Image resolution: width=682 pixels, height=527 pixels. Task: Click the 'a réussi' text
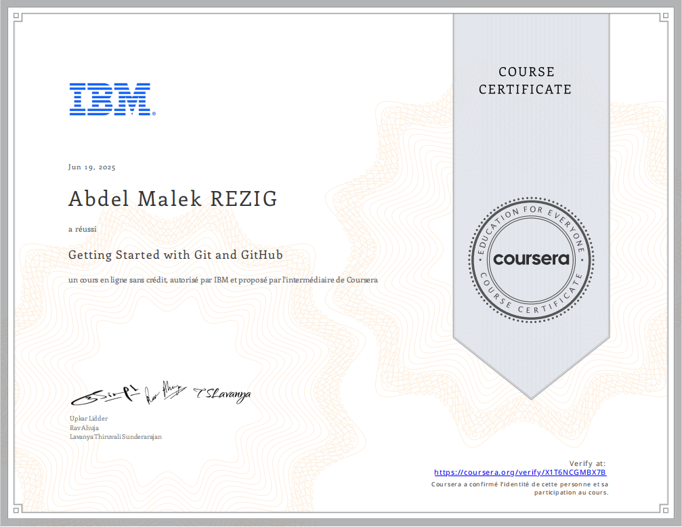[82, 229]
